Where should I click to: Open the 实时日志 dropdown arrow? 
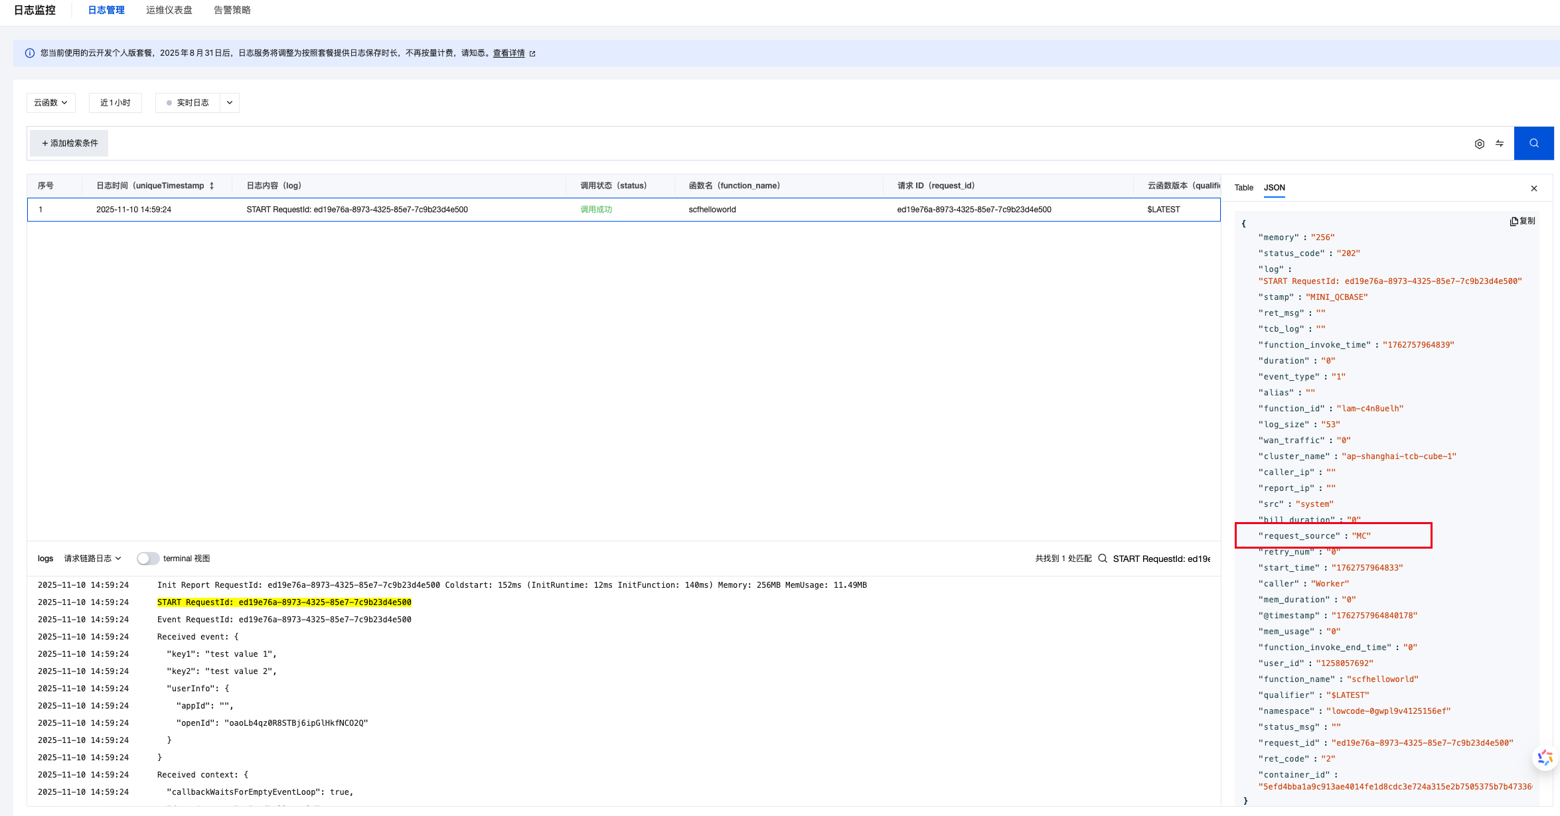pyautogui.click(x=230, y=103)
